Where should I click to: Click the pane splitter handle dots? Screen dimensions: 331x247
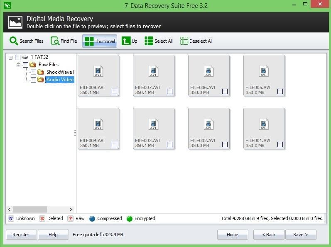pyautogui.click(x=75, y=133)
